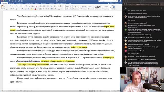Center the paragraph text
This screenshot has height=92, width=164.
click(43, 9)
